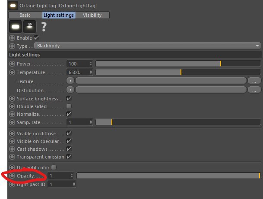The height and width of the screenshot is (199, 263).
Task: Click the Texture link field
Action: [161, 81]
